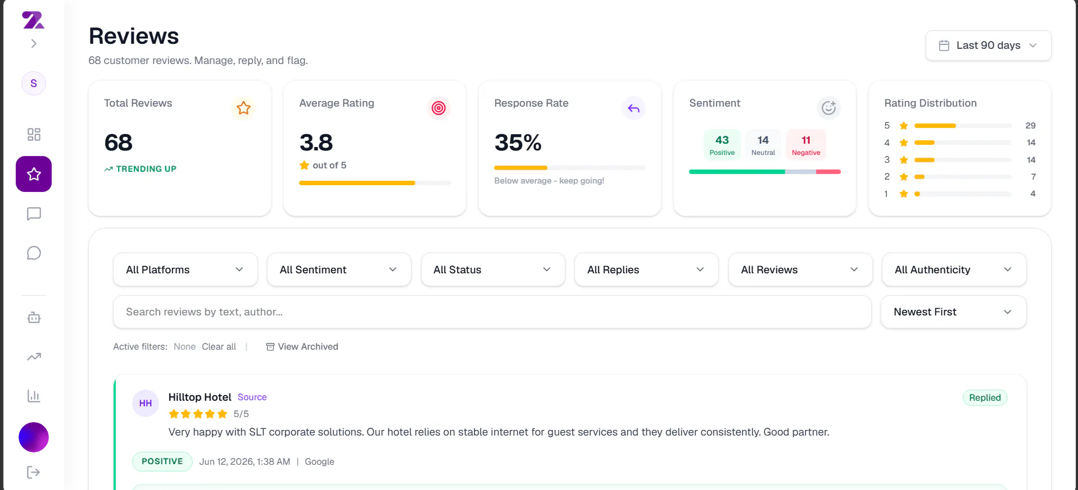Open the bar chart analytics icon in sidebar

(34, 396)
